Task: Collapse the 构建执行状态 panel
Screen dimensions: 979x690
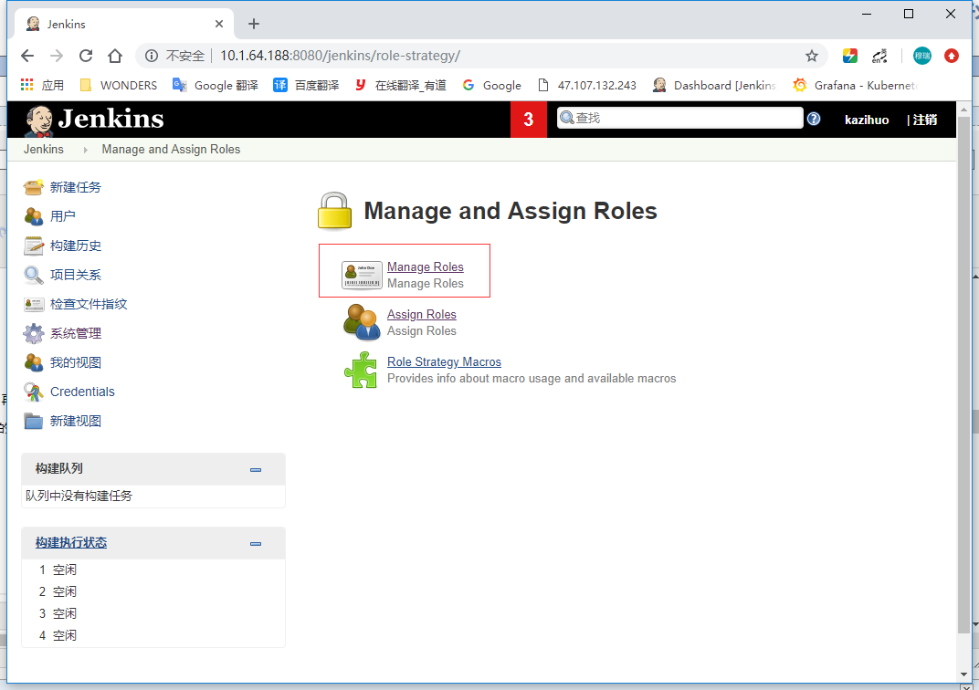Action: (x=256, y=543)
